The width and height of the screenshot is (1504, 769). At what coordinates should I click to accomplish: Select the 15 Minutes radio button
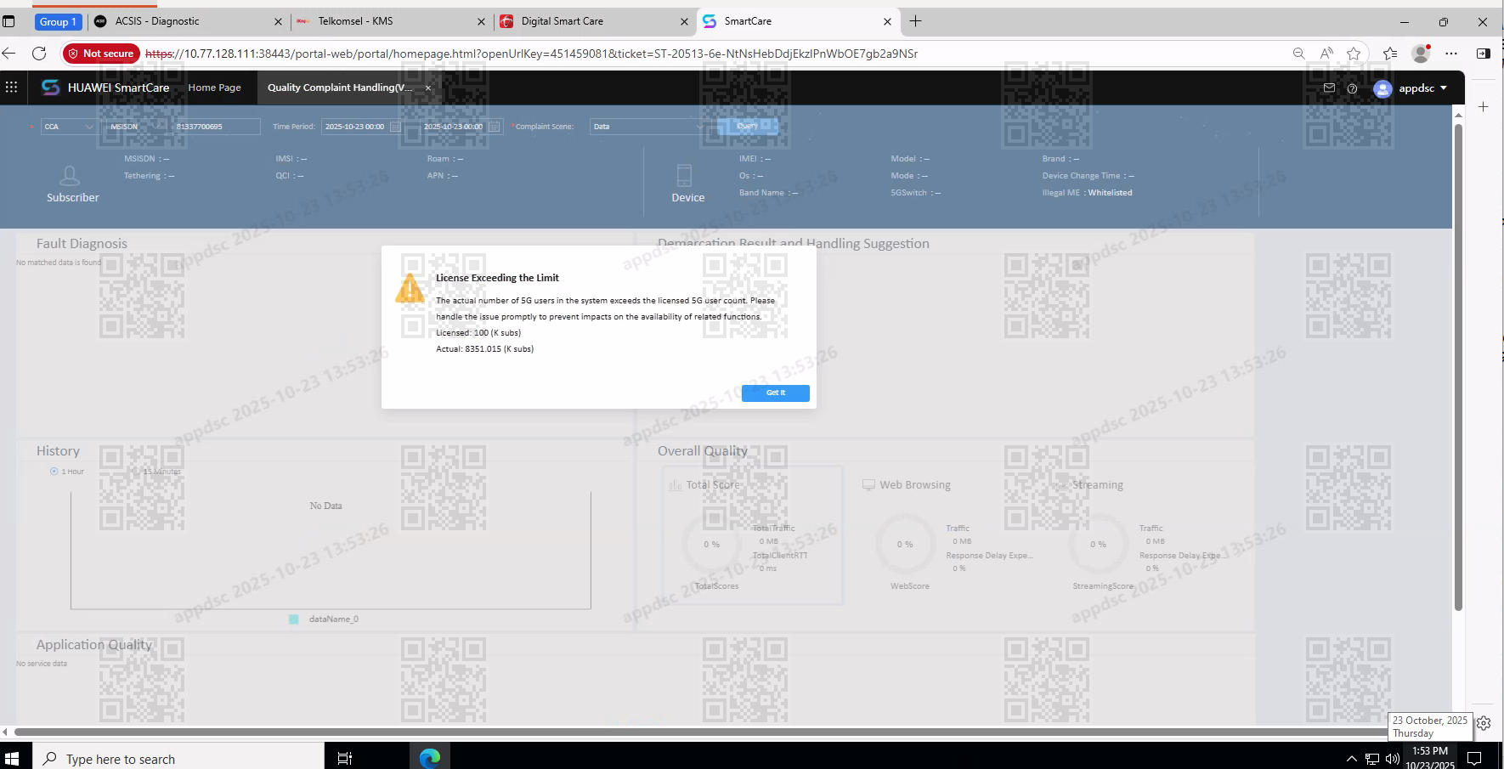135,472
